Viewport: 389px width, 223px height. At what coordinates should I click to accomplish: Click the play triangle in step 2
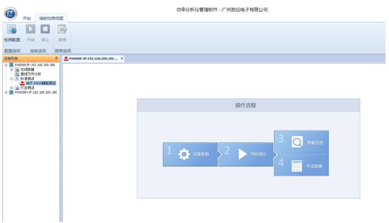pyautogui.click(x=242, y=154)
